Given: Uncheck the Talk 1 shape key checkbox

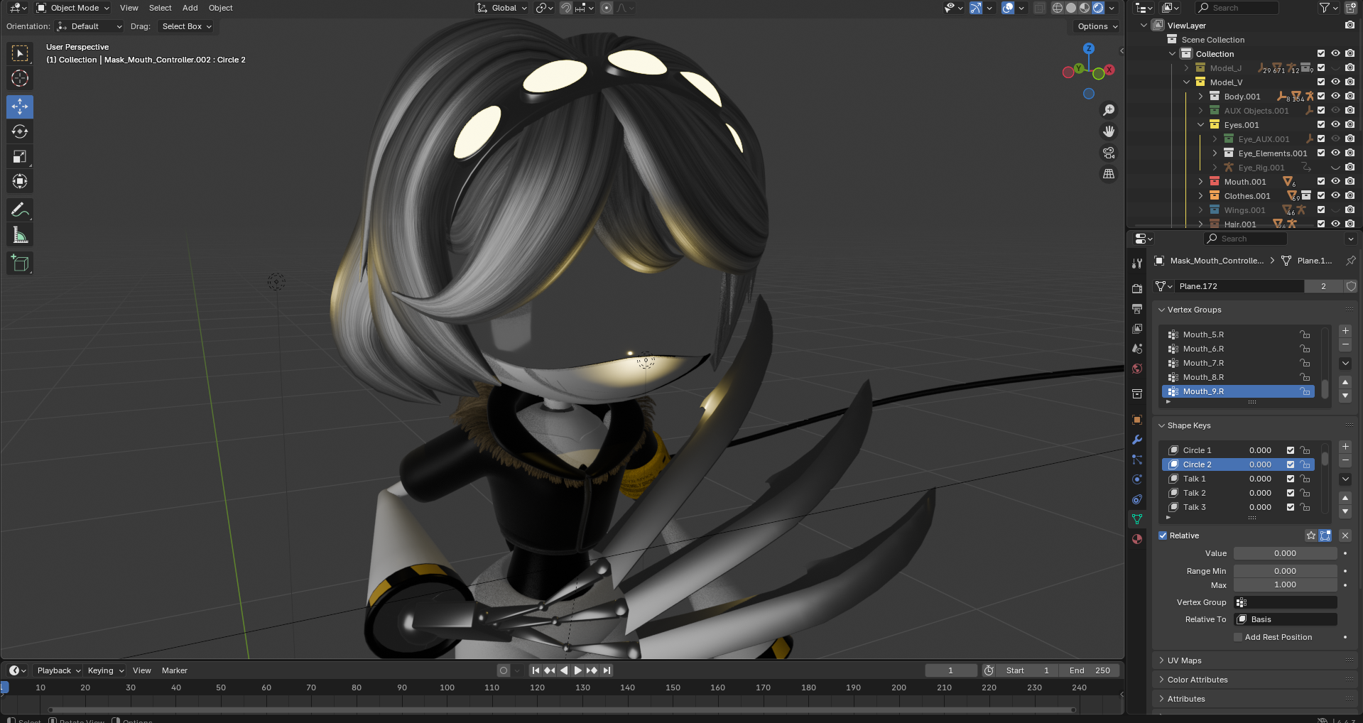Looking at the screenshot, I should (1291, 479).
